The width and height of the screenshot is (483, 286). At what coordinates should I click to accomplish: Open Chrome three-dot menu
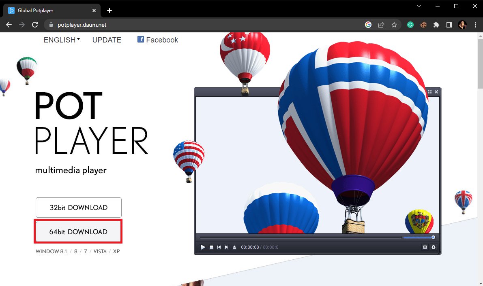coord(475,25)
